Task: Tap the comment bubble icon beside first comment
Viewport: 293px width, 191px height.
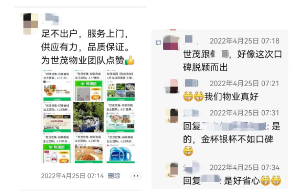Action: 158,43
